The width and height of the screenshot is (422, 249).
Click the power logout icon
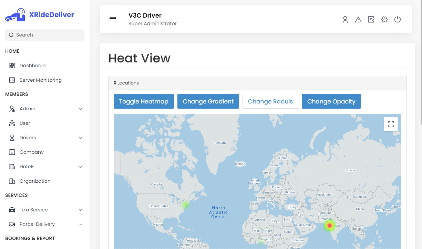point(398,20)
